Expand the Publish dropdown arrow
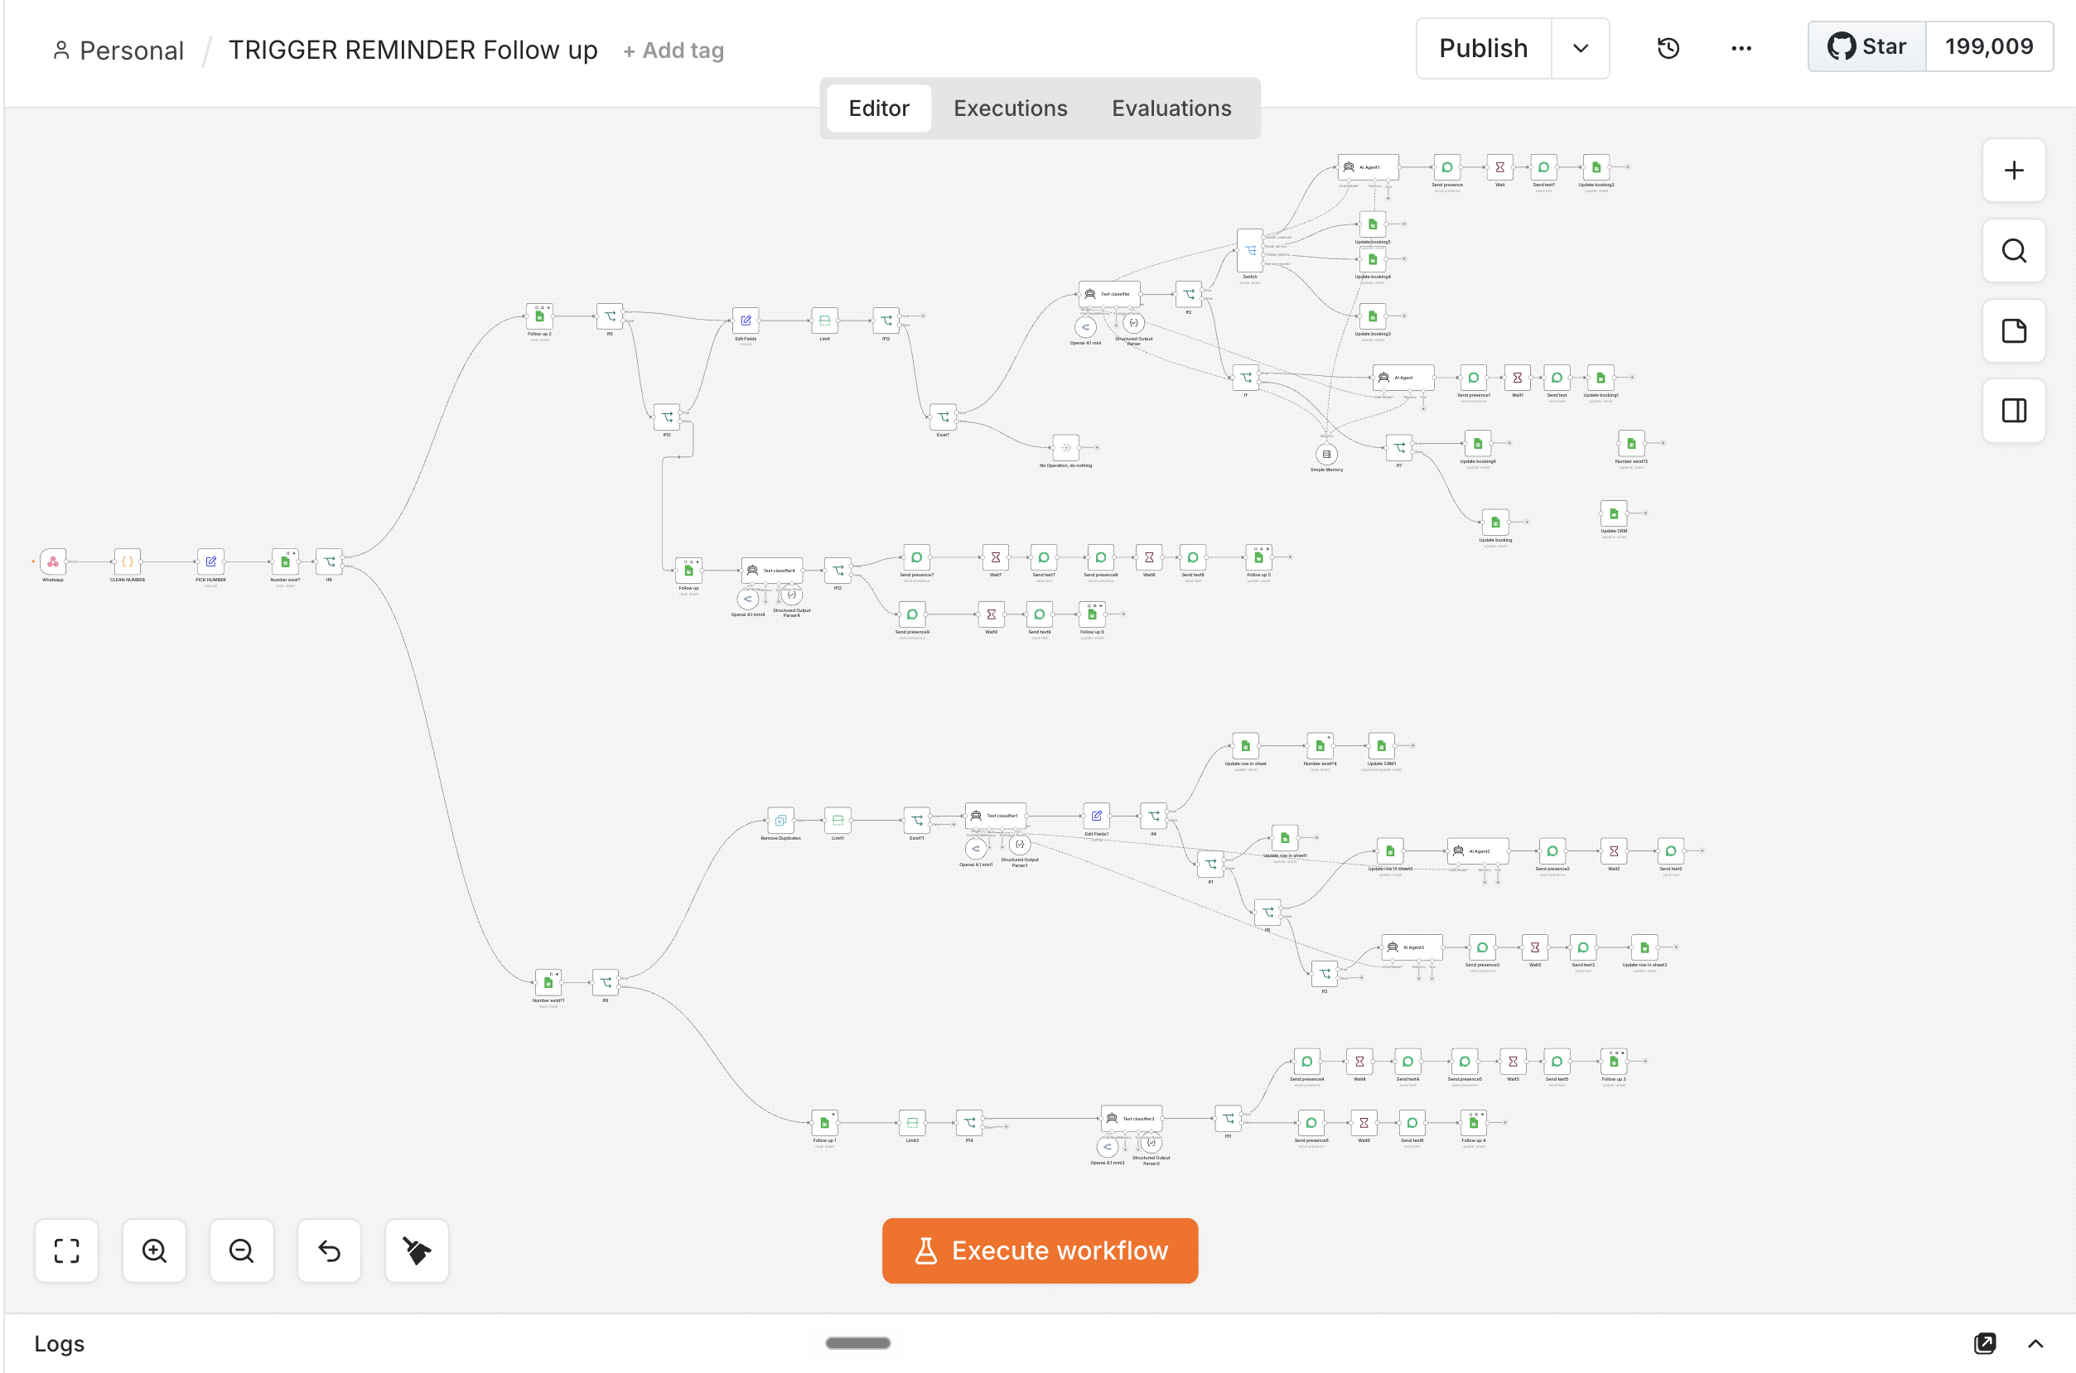The width and height of the screenshot is (2076, 1373). (x=1581, y=48)
